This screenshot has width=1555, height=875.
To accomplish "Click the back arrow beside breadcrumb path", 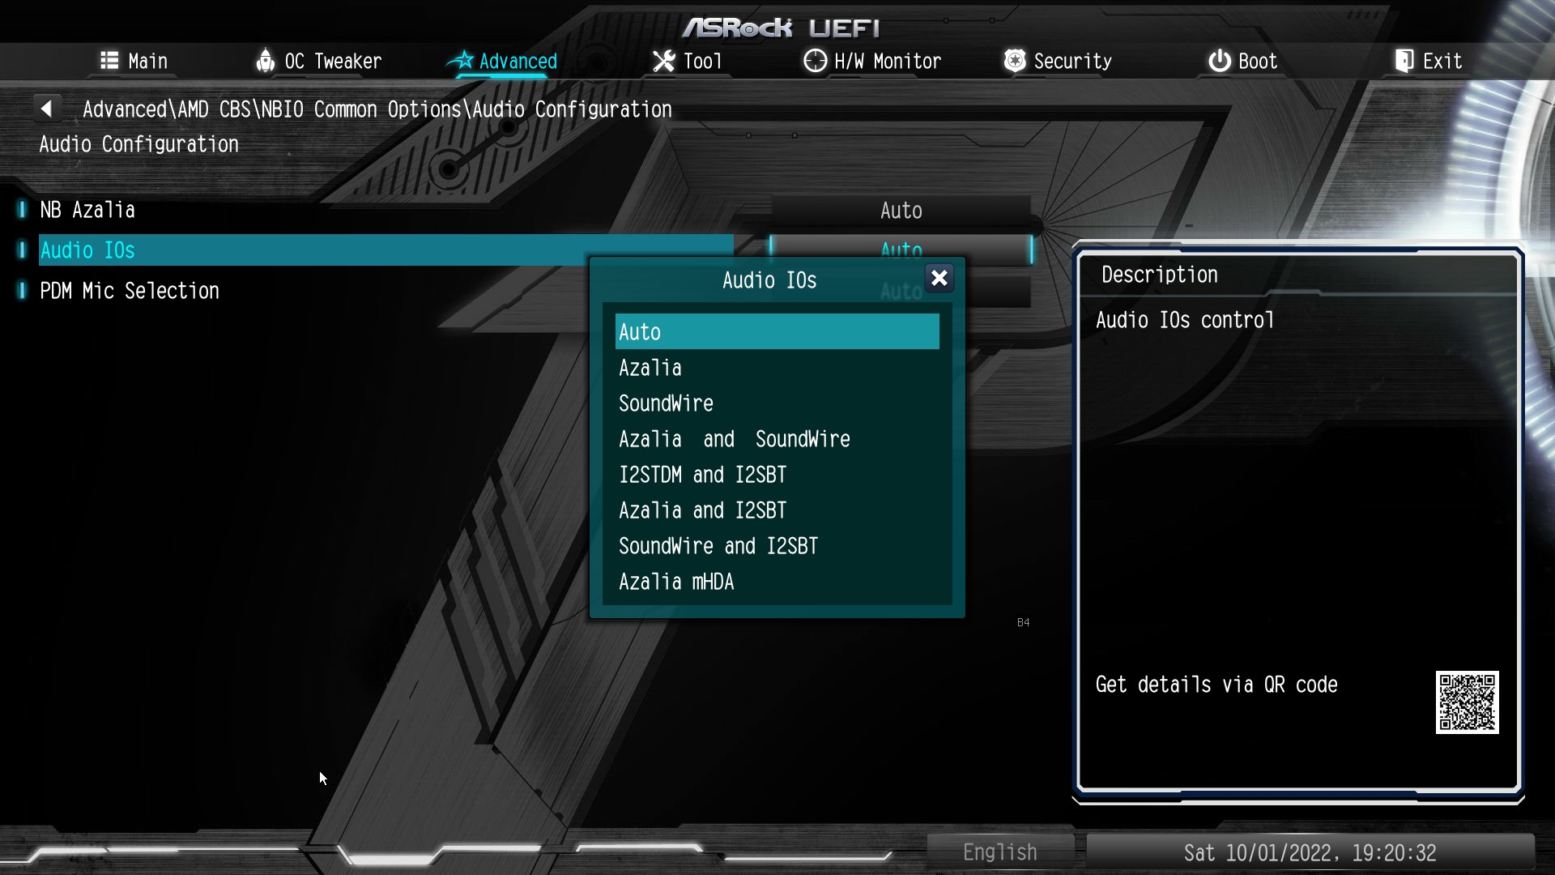I will coord(46,109).
